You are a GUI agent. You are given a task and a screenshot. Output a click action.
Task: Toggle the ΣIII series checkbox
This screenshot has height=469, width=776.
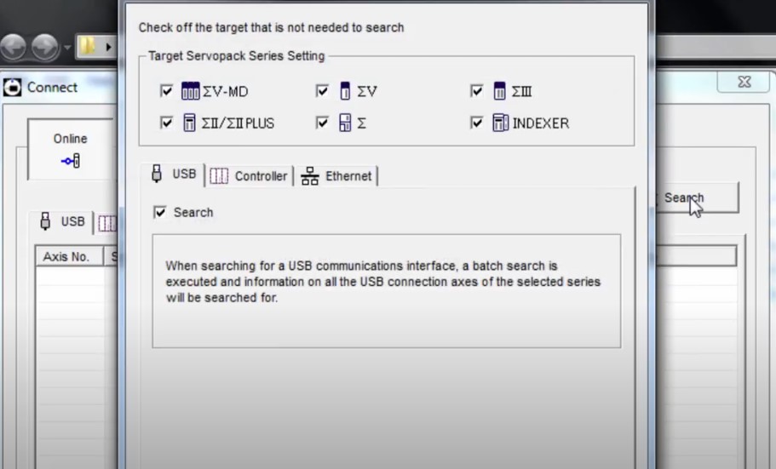coord(477,91)
